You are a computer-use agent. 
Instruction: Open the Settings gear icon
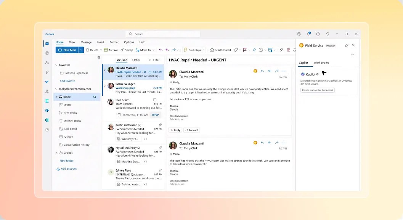pyautogui.click(x=318, y=34)
